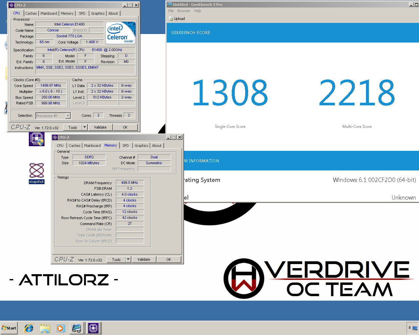Screen dimensions: 419x335
Task: Click the Start button
Action: coord(9,328)
